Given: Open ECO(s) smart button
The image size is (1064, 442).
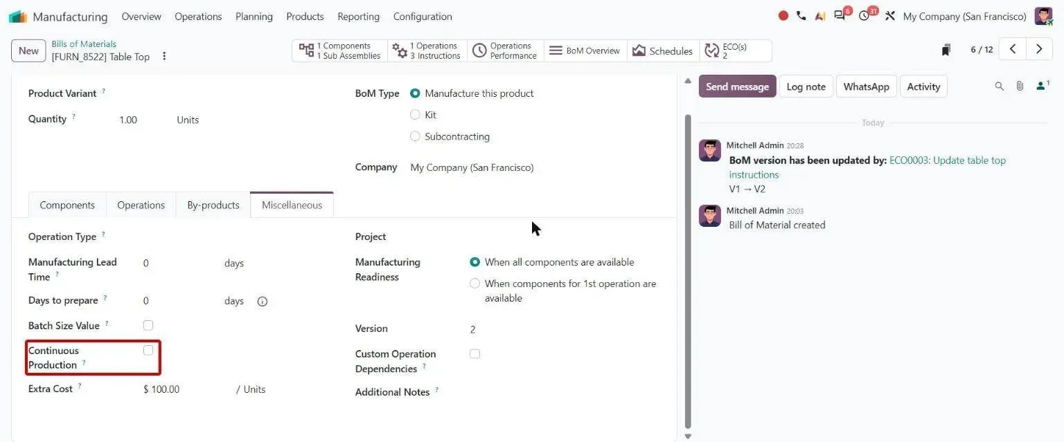Looking at the screenshot, I should pyautogui.click(x=735, y=50).
